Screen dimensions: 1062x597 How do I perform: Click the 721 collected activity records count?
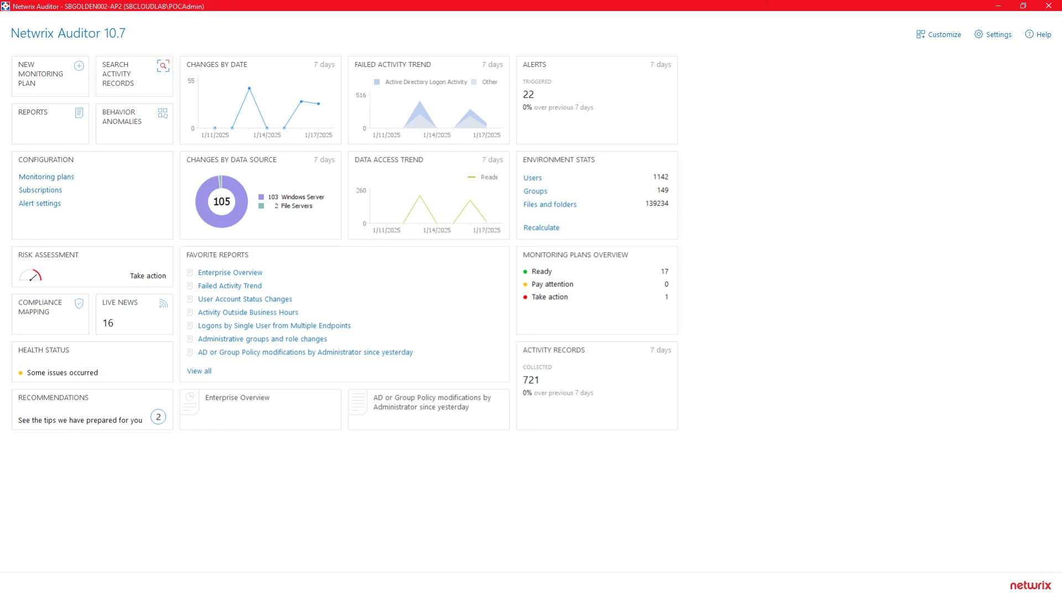(x=531, y=380)
